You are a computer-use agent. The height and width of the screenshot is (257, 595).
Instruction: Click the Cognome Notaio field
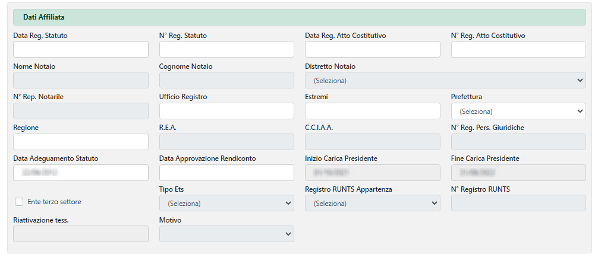[x=226, y=80]
